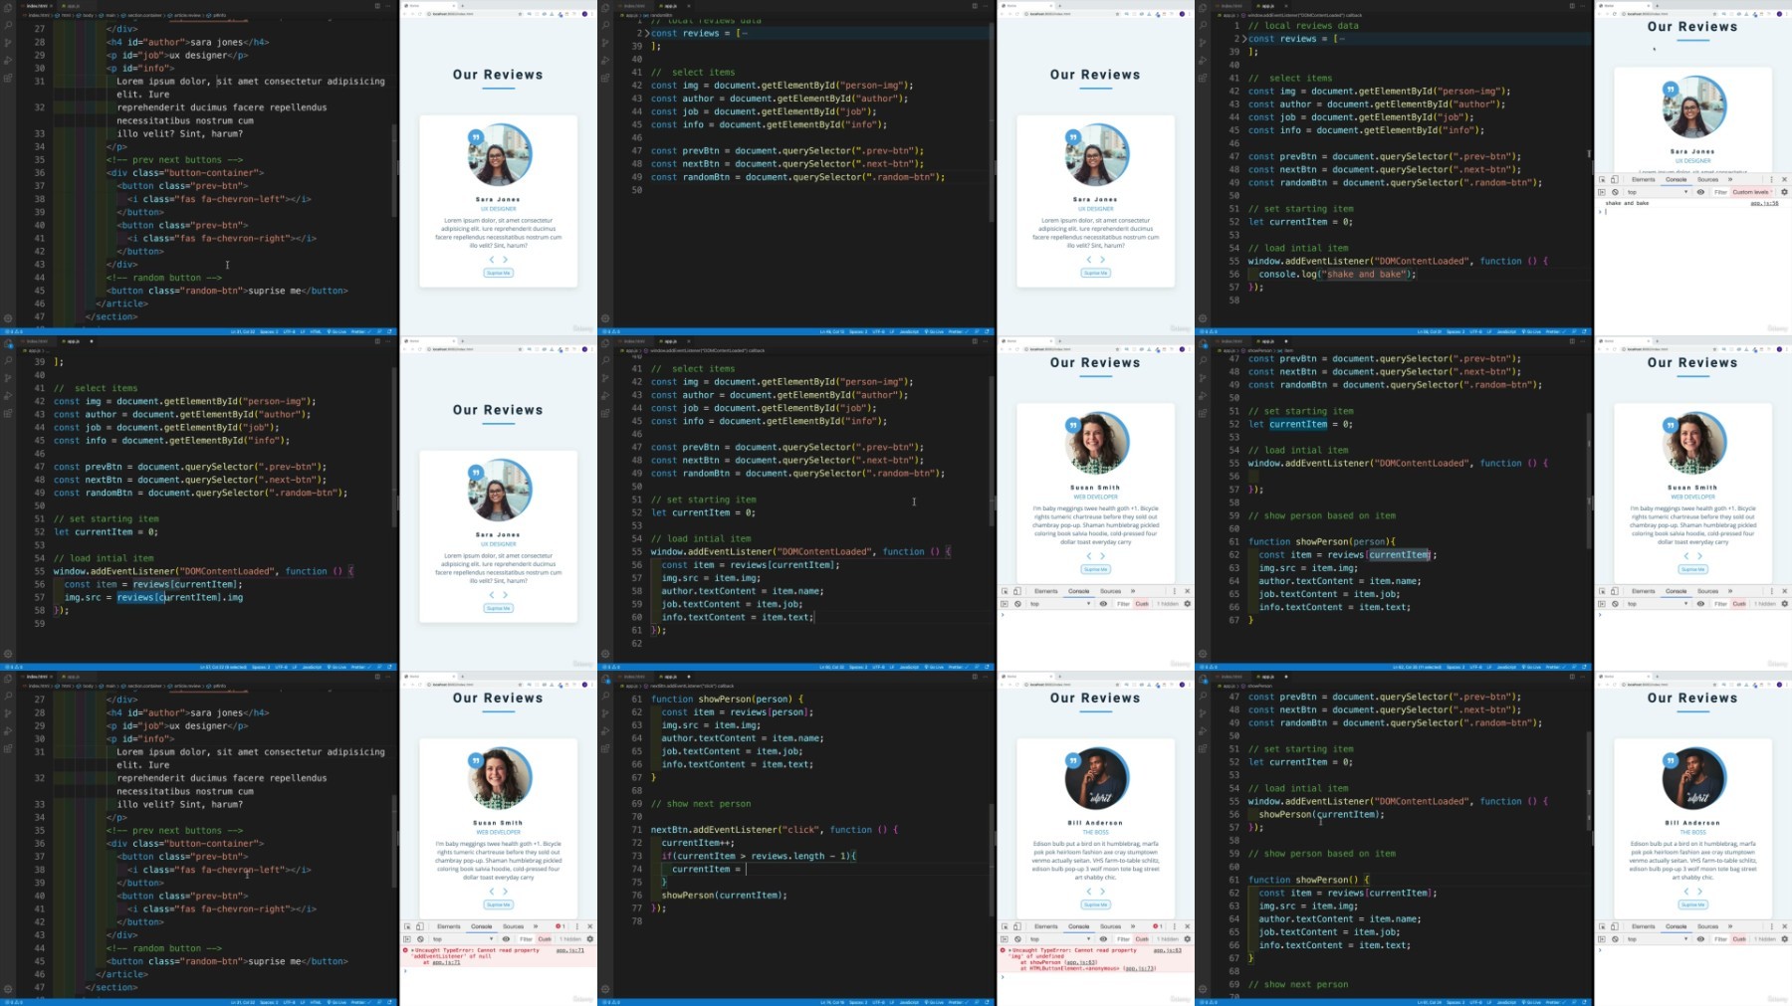Open Elements tab in DevTools logging 'shake and bake'

[1644, 179]
